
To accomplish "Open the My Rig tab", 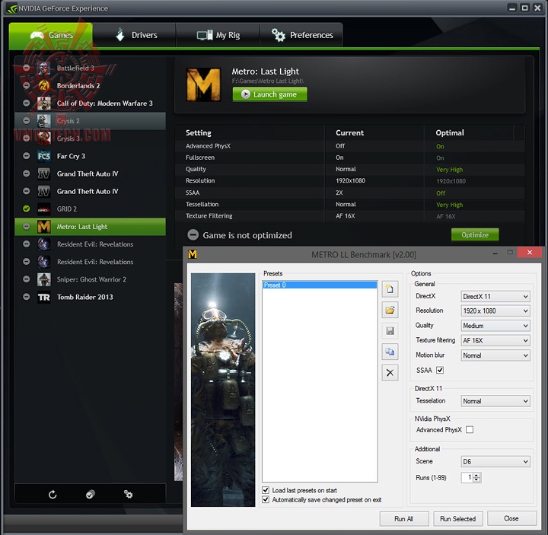I will (218, 35).
